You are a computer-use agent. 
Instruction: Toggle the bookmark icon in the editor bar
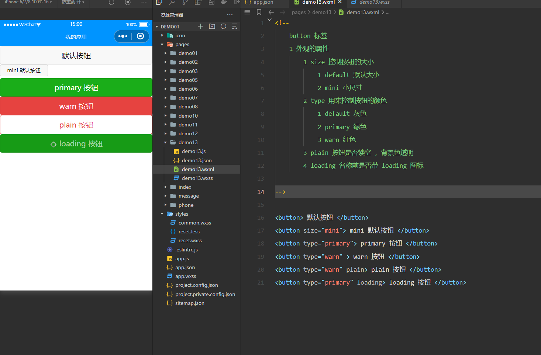coord(259,12)
